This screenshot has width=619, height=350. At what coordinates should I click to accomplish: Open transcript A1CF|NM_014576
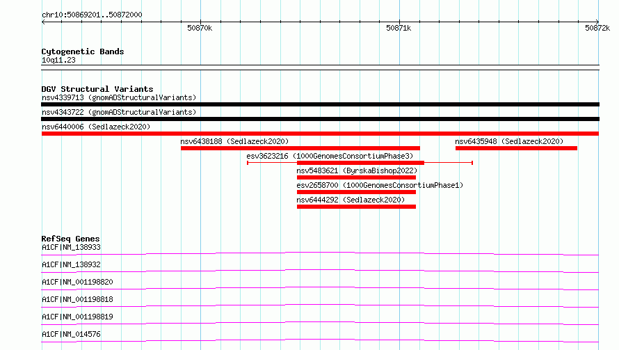click(71, 334)
